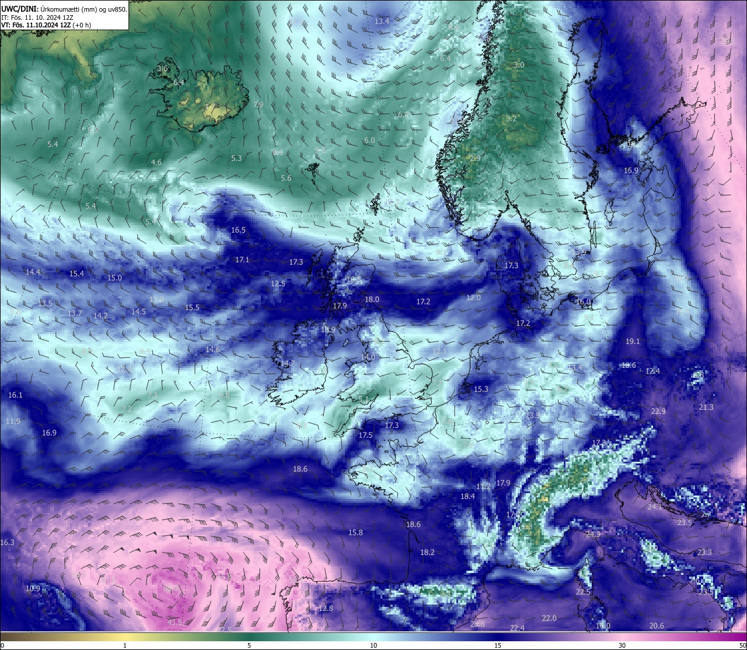Click the 12.8 value on the map
The width and height of the screenshot is (747, 650).
(326, 608)
